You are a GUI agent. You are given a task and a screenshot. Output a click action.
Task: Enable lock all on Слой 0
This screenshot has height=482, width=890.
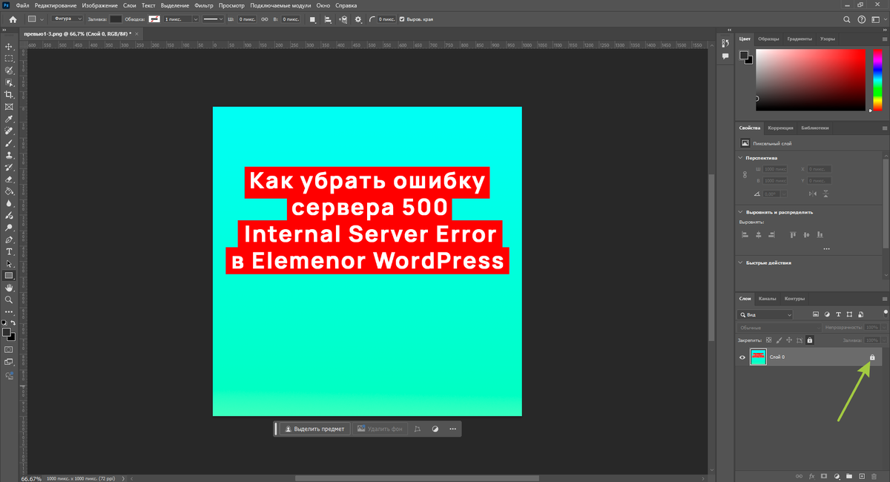coord(809,340)
